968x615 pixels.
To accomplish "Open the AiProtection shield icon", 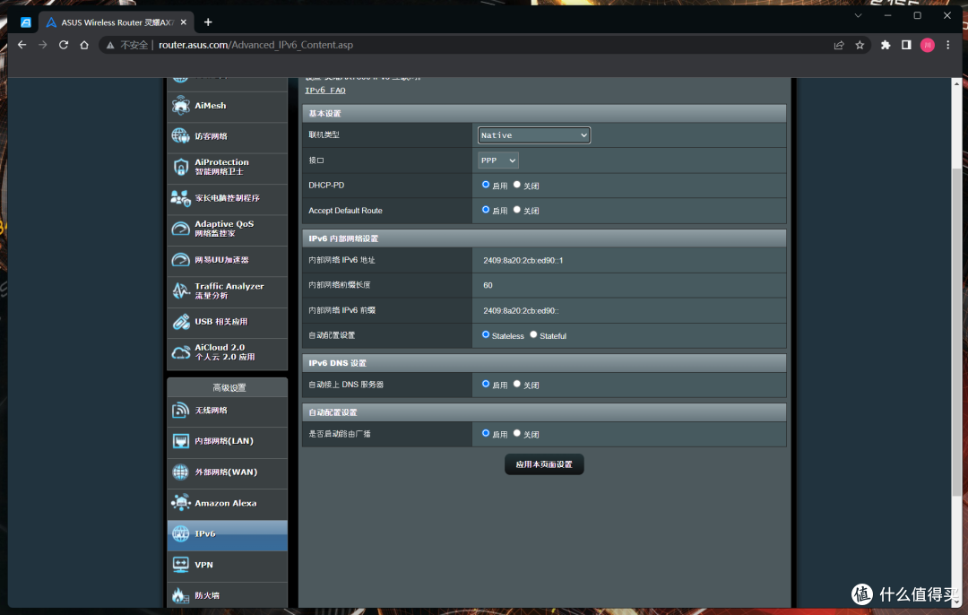I will point(180,167).
